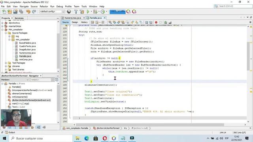Select eliminarComentarios() in Navigator
The image size is (253, 142).
pos(22,93)
